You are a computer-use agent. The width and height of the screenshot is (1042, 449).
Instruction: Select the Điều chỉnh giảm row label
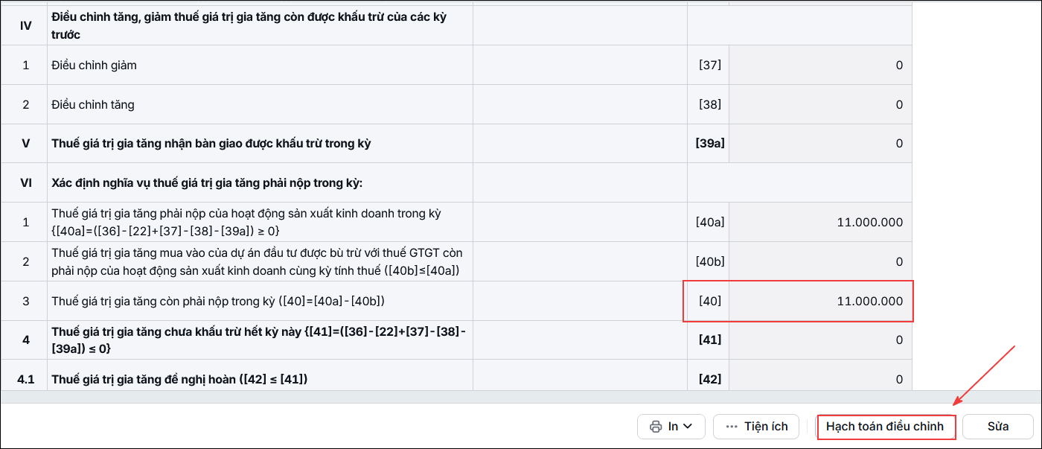point(95,65)
